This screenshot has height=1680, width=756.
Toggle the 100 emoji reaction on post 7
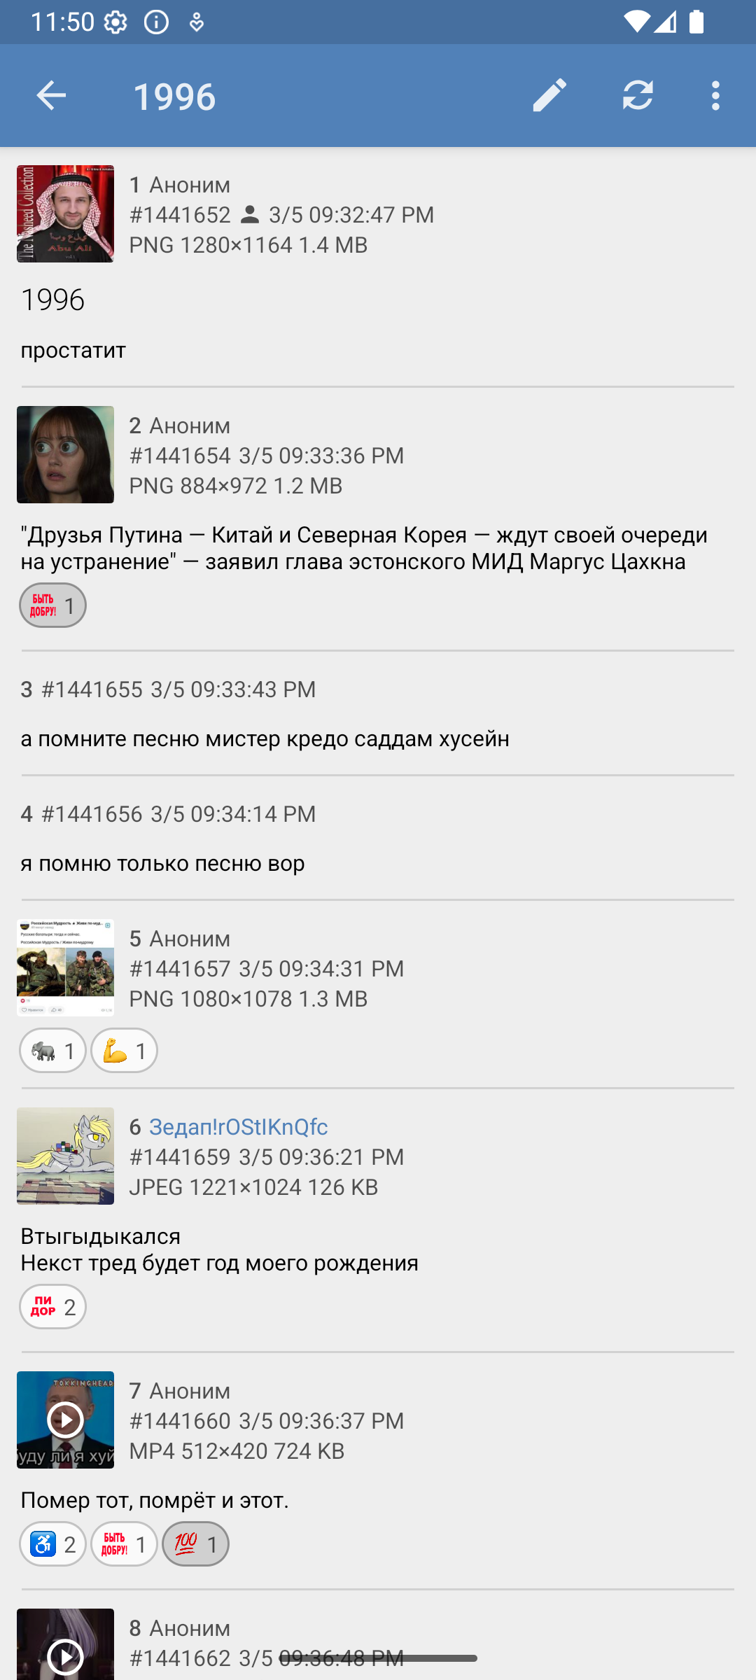(x=195, y=1543)
